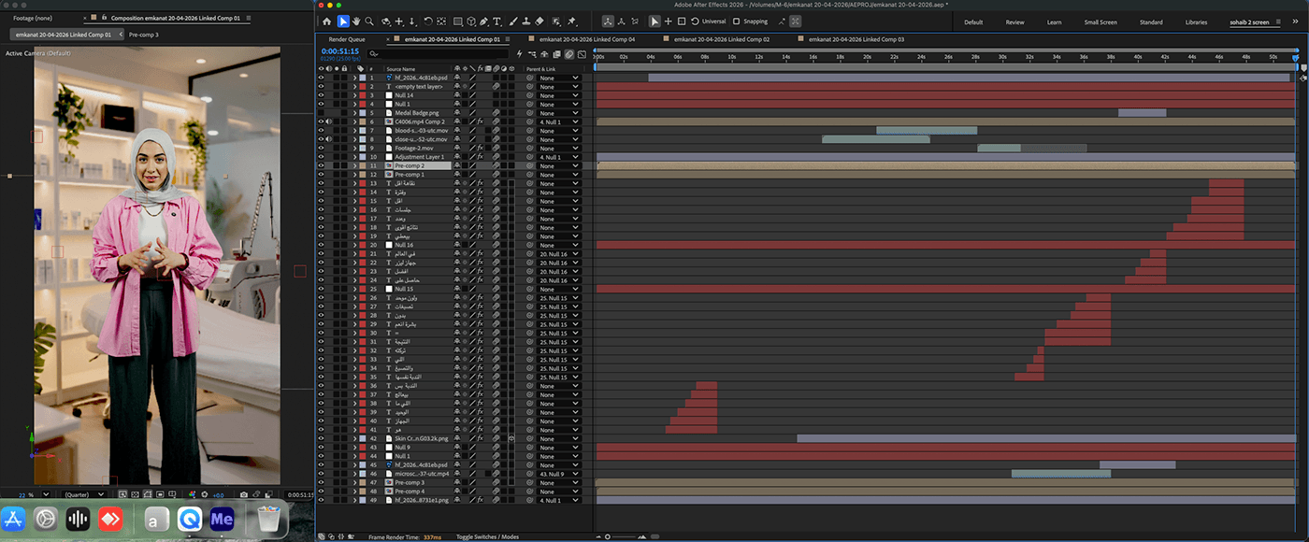Select the Eraser tool

point(539,21)
